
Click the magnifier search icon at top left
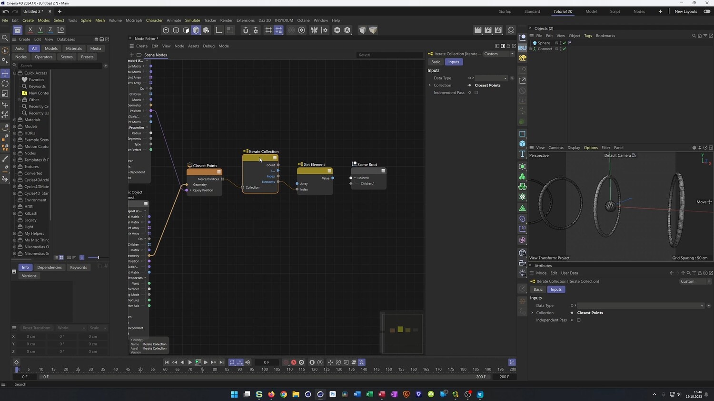click(5, 38)
